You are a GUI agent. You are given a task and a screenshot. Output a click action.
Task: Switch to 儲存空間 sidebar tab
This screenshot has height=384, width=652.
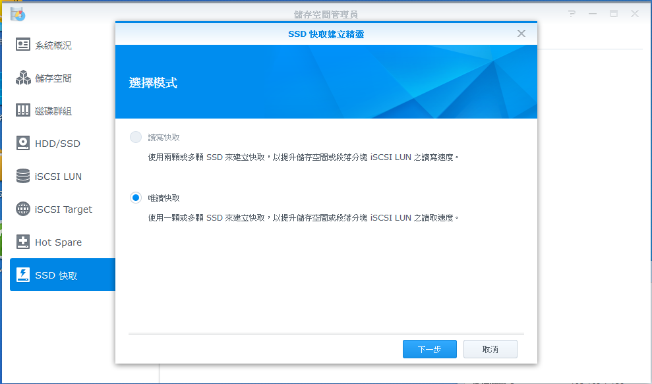pyautogui.click(x=63, y=78)
